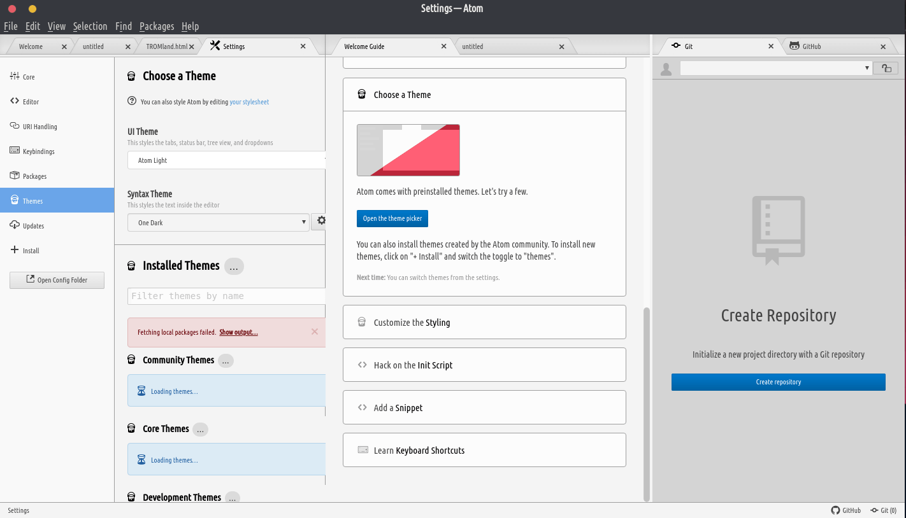Dismiss the fetching packages failed error
Viewport: 906px width, 518px height.
[x=314, y=332]
